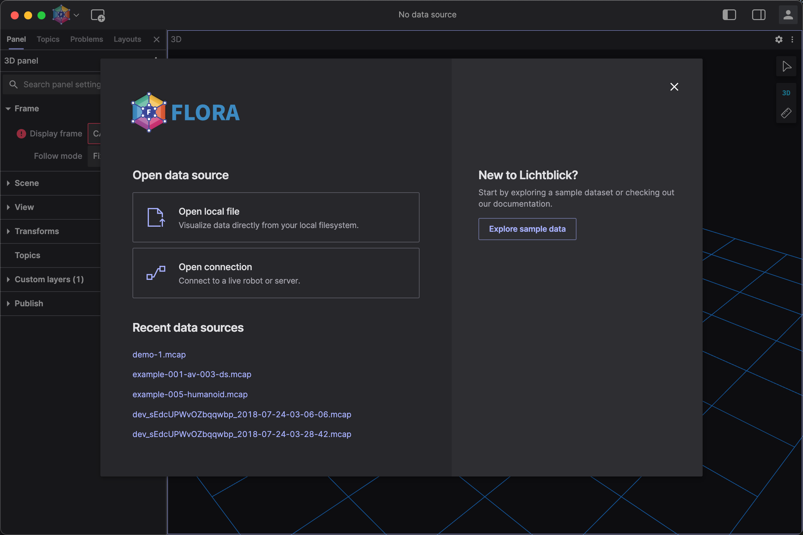This screenshot has height=535, width=803.
Task: Click the user account profile icon
Action: click(x=788, y=14)
